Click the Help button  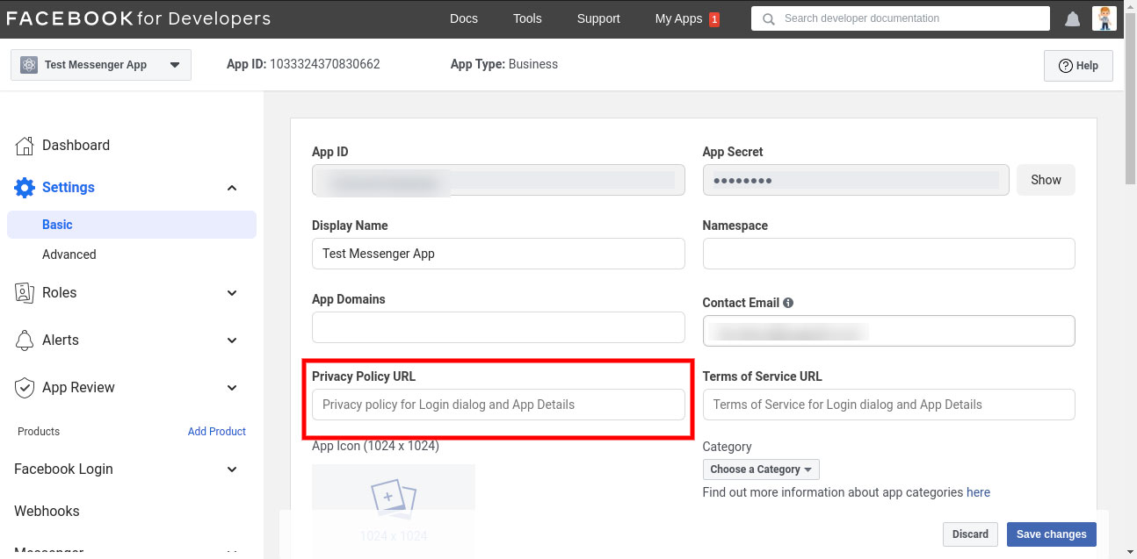click(x=1078, y=66)
